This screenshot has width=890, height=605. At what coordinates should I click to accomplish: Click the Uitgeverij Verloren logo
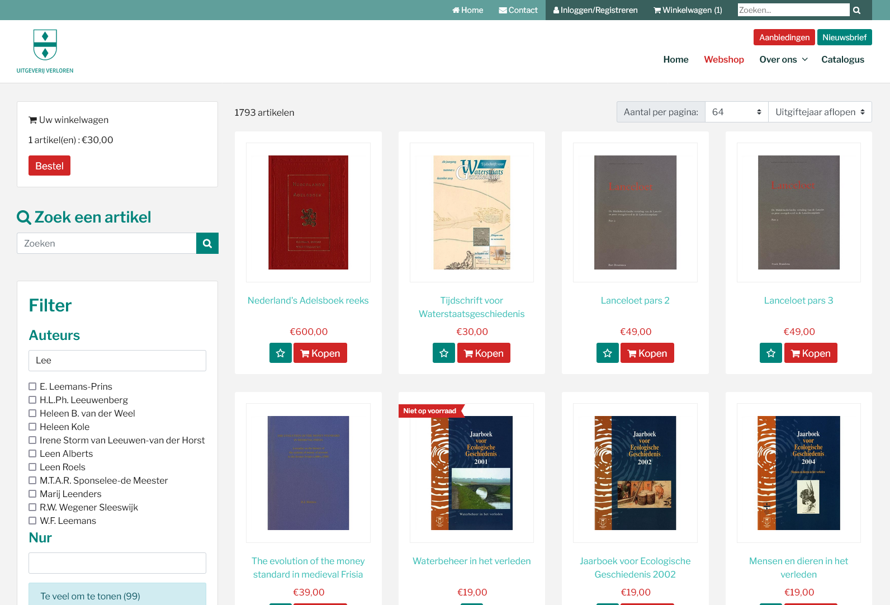45,51
